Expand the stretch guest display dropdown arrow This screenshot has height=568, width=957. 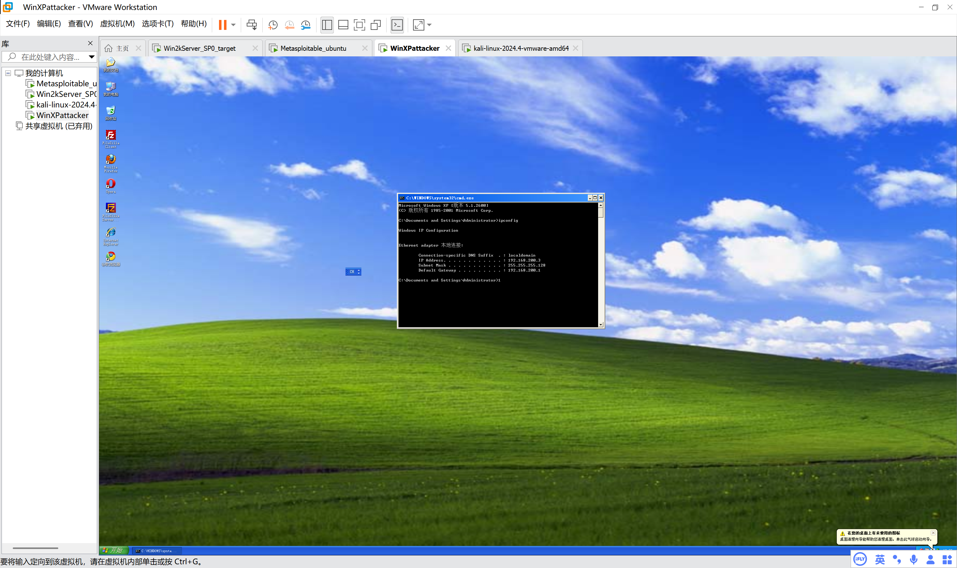(429, 25)
